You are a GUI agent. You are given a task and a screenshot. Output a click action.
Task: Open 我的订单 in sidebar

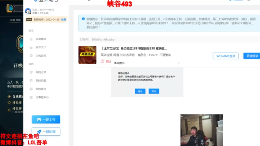click(x=41, y=72)
